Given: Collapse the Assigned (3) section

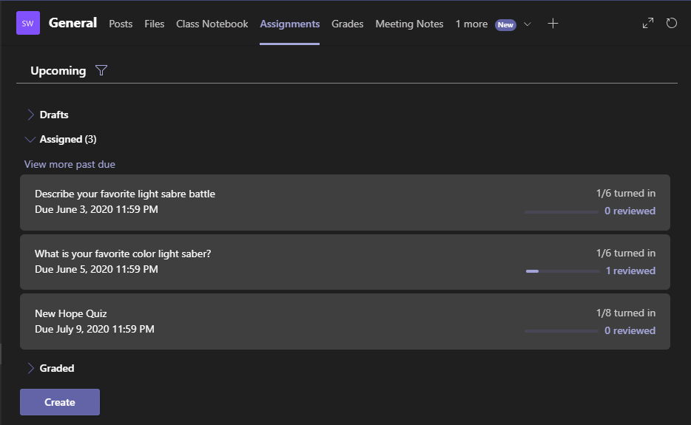Looking at the screenshot, I should [30, 139].
